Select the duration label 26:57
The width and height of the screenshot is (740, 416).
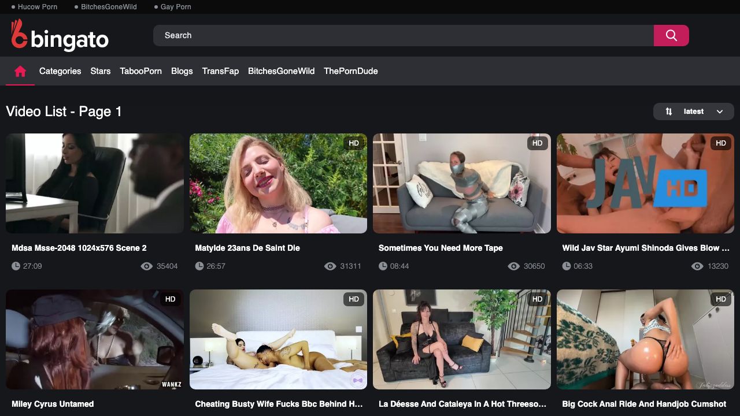pyautogui.click(x=216, y=266)
